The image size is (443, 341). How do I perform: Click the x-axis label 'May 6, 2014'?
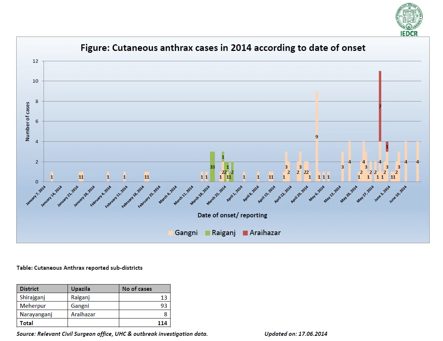pyautogui.click(x=316, y=194)
